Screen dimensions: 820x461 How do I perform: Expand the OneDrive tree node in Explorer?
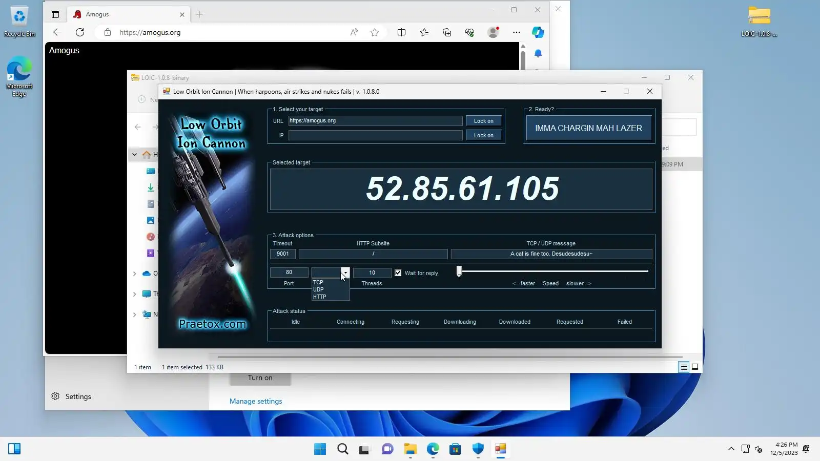(134, 274)
